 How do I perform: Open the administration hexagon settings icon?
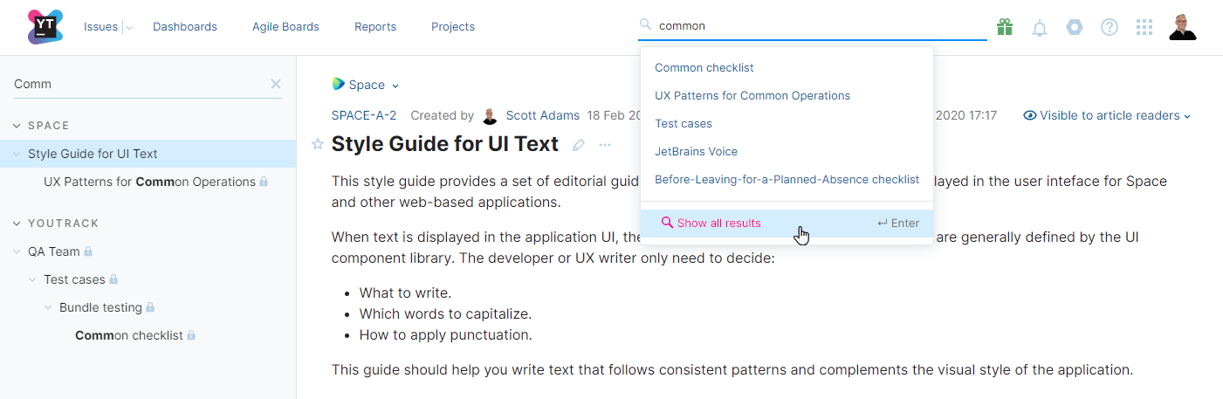click(1075, 27)
